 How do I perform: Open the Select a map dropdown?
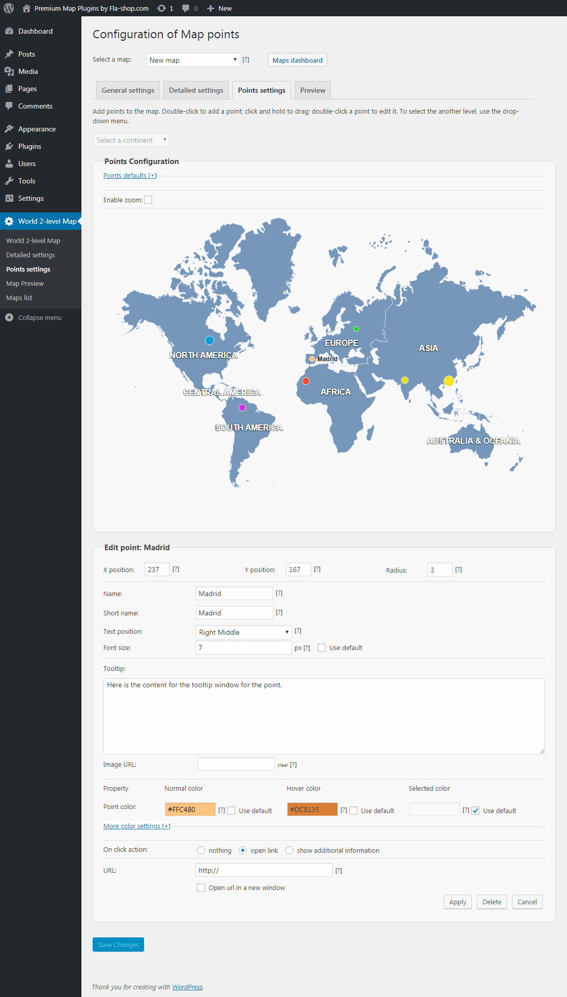[x=193, y=60]
